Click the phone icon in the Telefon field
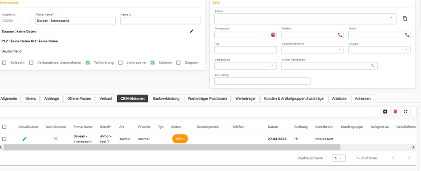The image size is (421, 171). pyautogui.click(x=340, y=35)
